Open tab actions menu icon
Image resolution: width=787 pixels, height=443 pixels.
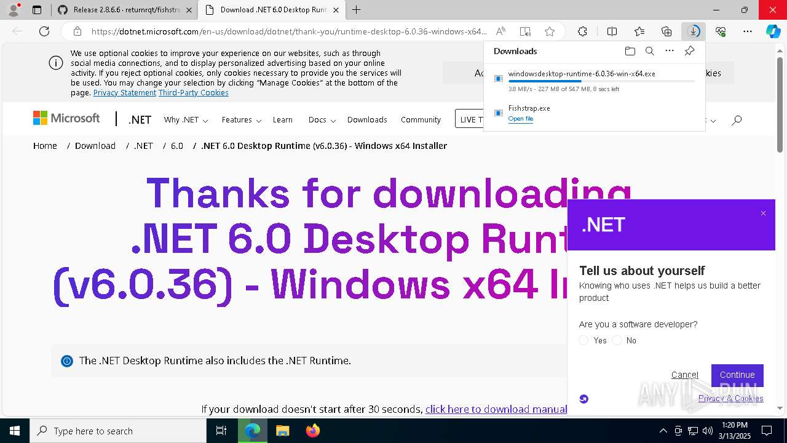37,10
